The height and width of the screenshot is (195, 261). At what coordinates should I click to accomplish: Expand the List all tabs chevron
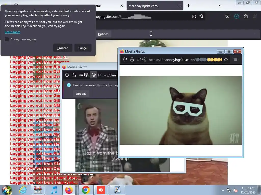pyautogui.click(x=220, y=6)
